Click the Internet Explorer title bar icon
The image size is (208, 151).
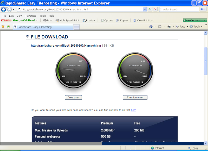click(2, 3)
